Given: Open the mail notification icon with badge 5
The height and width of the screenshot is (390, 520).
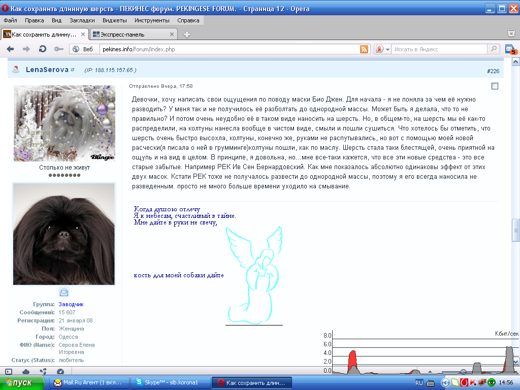Looking at the screenshot, I should point(510,49).
